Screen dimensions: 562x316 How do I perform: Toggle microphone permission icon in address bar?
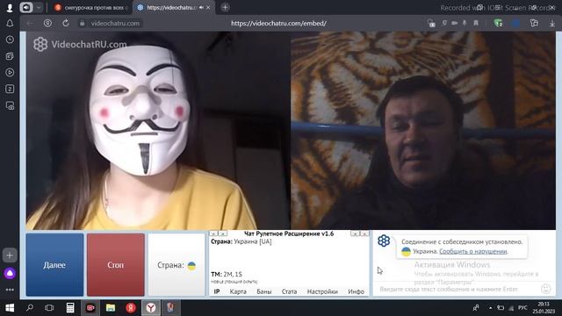[x=465, y=24]
